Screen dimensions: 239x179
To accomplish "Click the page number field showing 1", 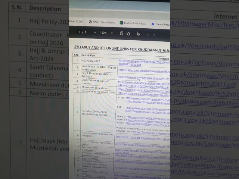I will point(79,32).
